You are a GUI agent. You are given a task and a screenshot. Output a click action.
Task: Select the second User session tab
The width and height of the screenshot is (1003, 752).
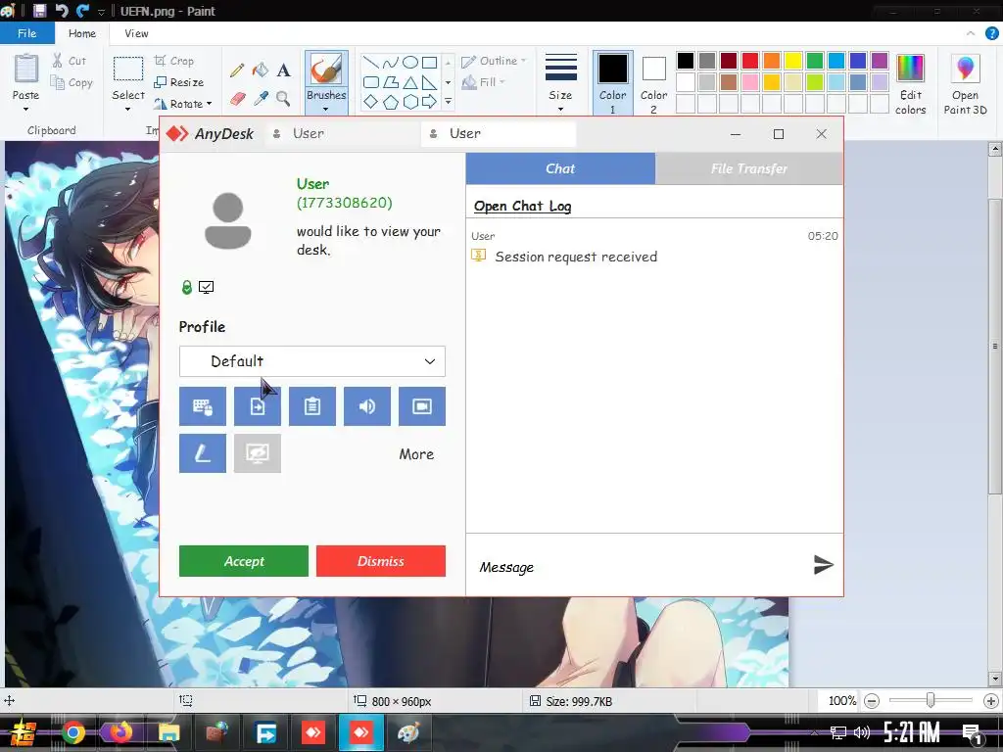click(499, 133)
